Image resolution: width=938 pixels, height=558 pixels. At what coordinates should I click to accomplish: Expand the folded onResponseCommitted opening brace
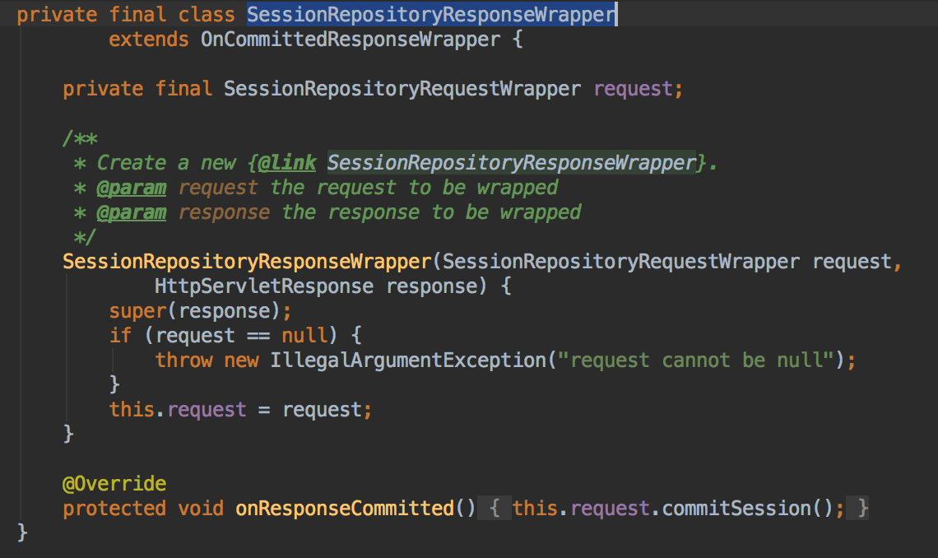coord(495,508)
